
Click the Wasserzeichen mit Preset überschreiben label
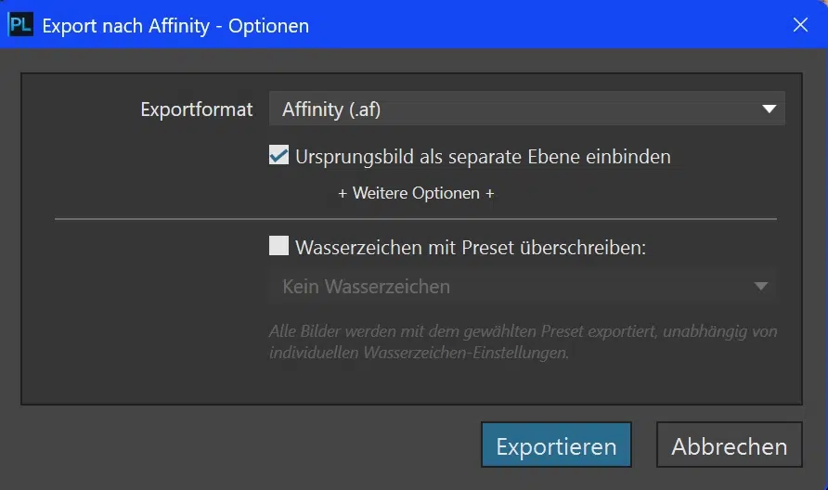click(471, 248)
